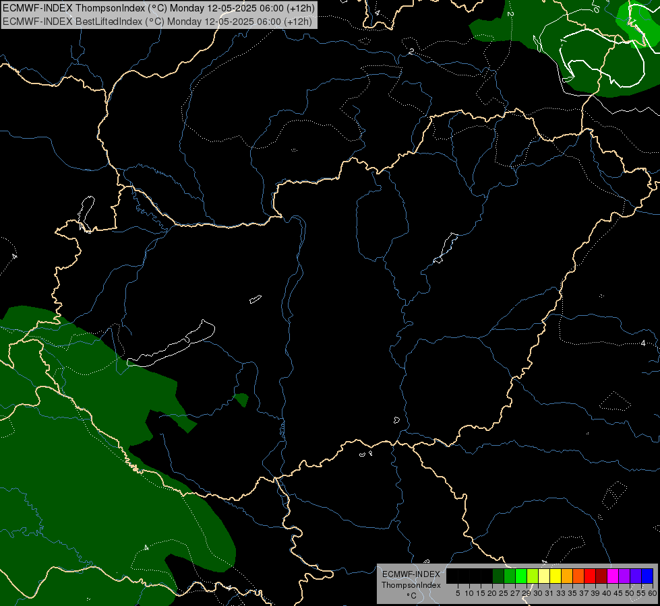Click the legend's ECMWF-INDEX label
Screen dimensions: 660x606
pyautogui.click(x=411, y=574)
